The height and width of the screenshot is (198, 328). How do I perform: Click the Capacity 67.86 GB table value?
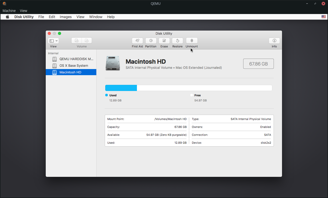coord(181,127)
